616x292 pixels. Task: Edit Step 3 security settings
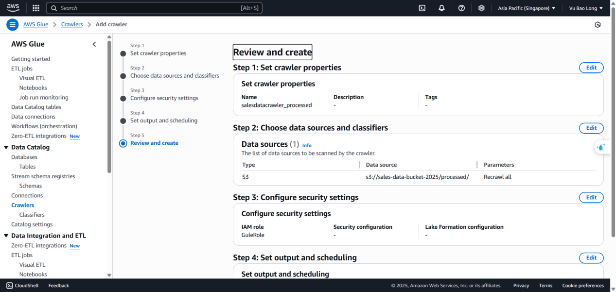pyautogui.click(x=591, y=197)
